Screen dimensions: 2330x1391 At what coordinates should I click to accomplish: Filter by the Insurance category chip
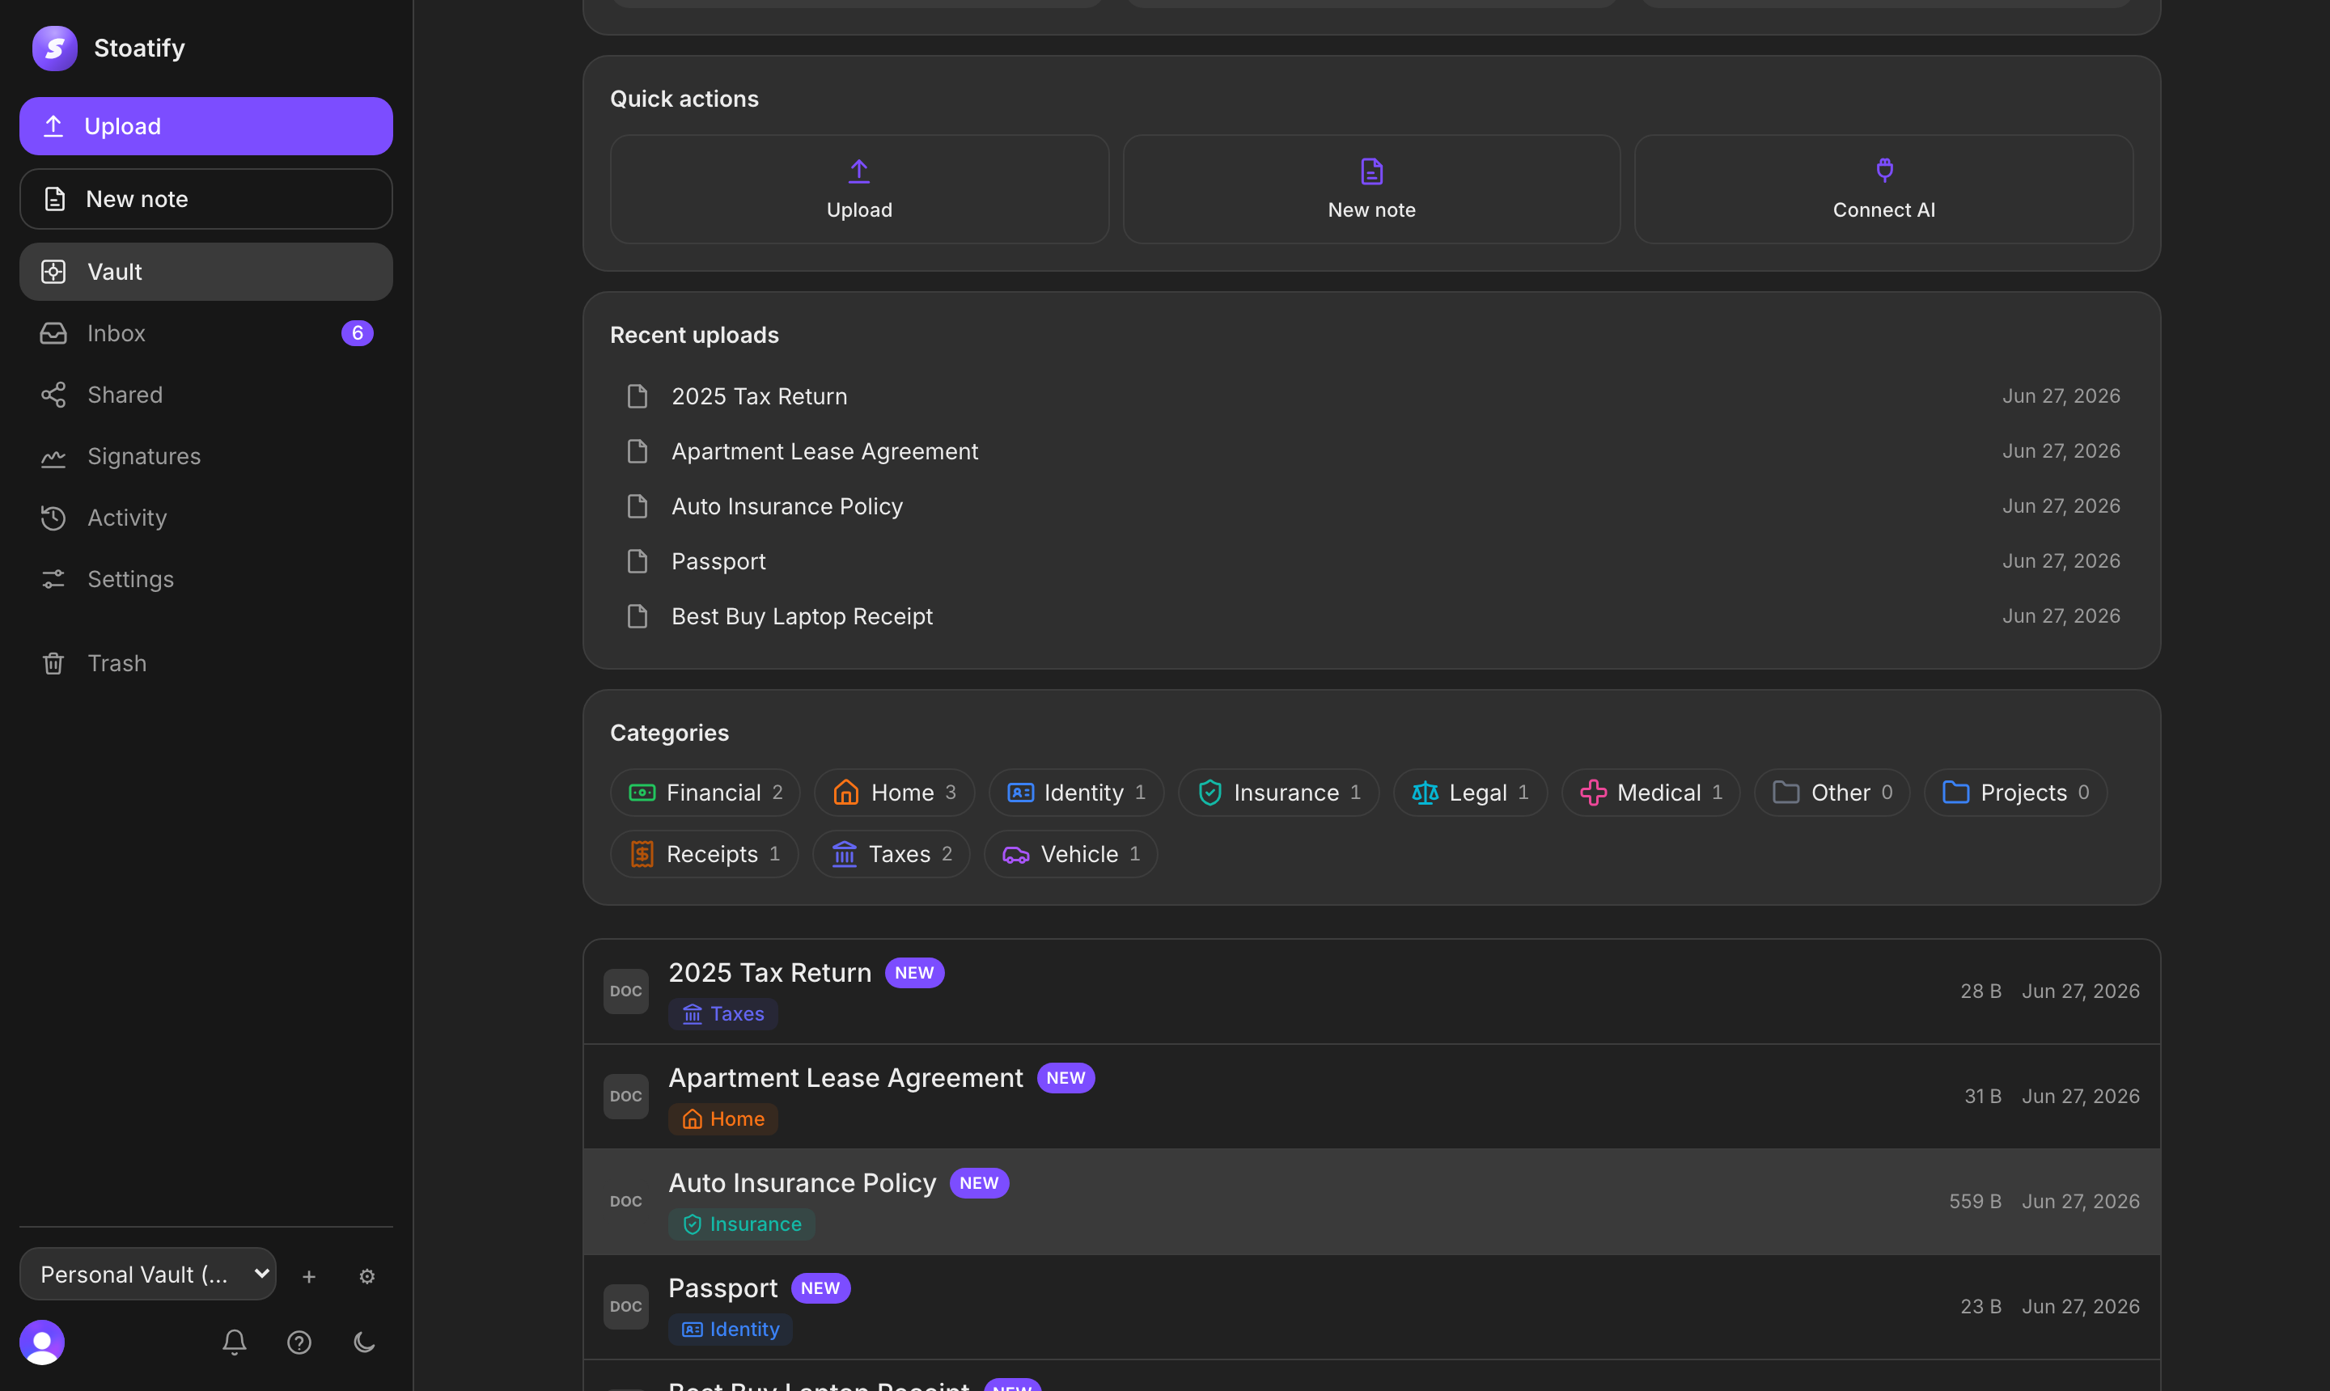(1279, 793)
